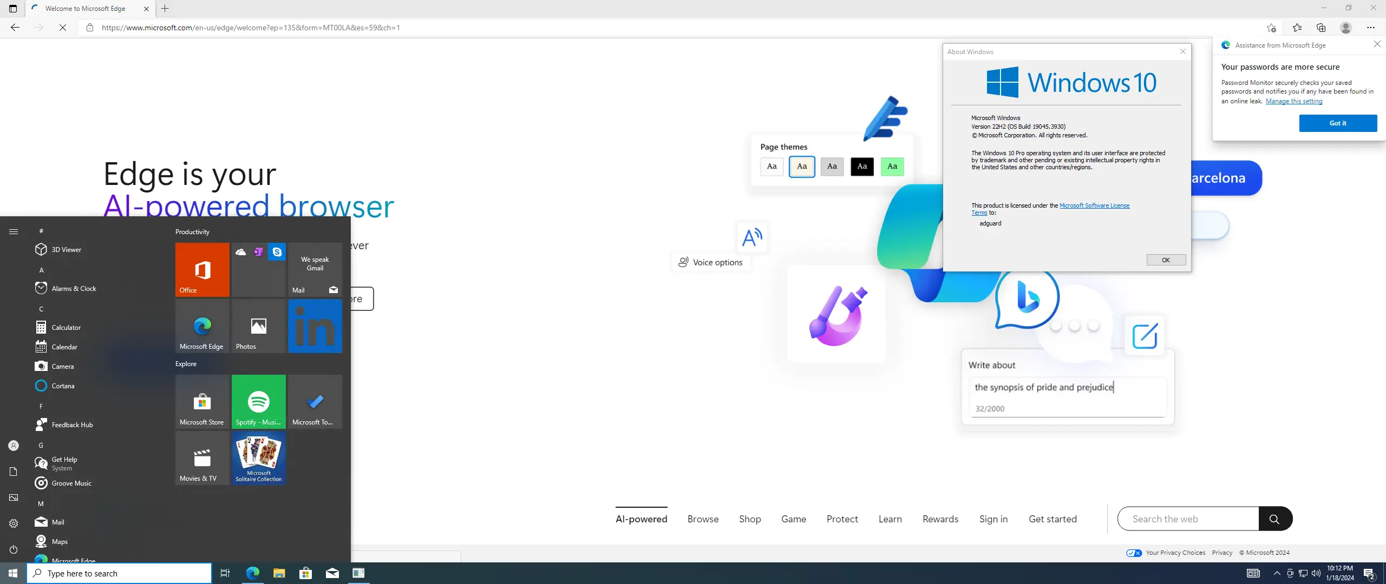Show hidden system tray icons chevron

tap(1277, 573)
